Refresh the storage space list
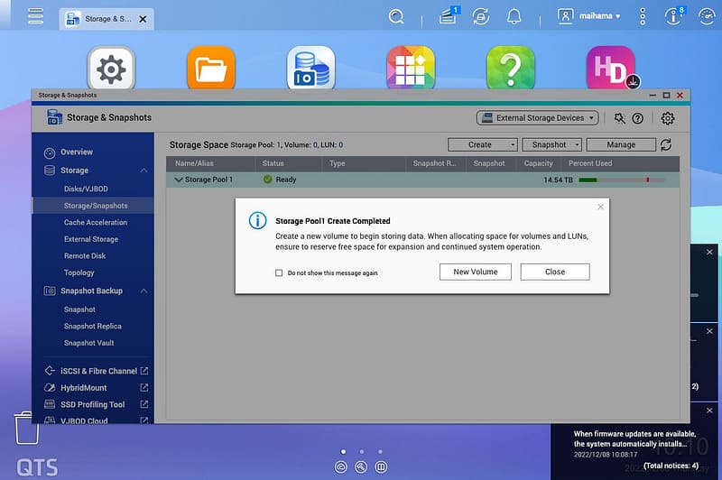This screenshot has height=480, width=722. (666, 145)
